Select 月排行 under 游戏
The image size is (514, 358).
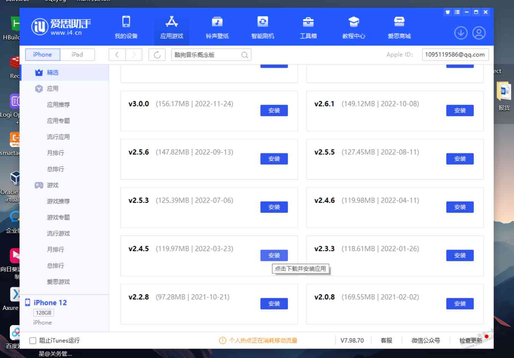coord(55,250)
